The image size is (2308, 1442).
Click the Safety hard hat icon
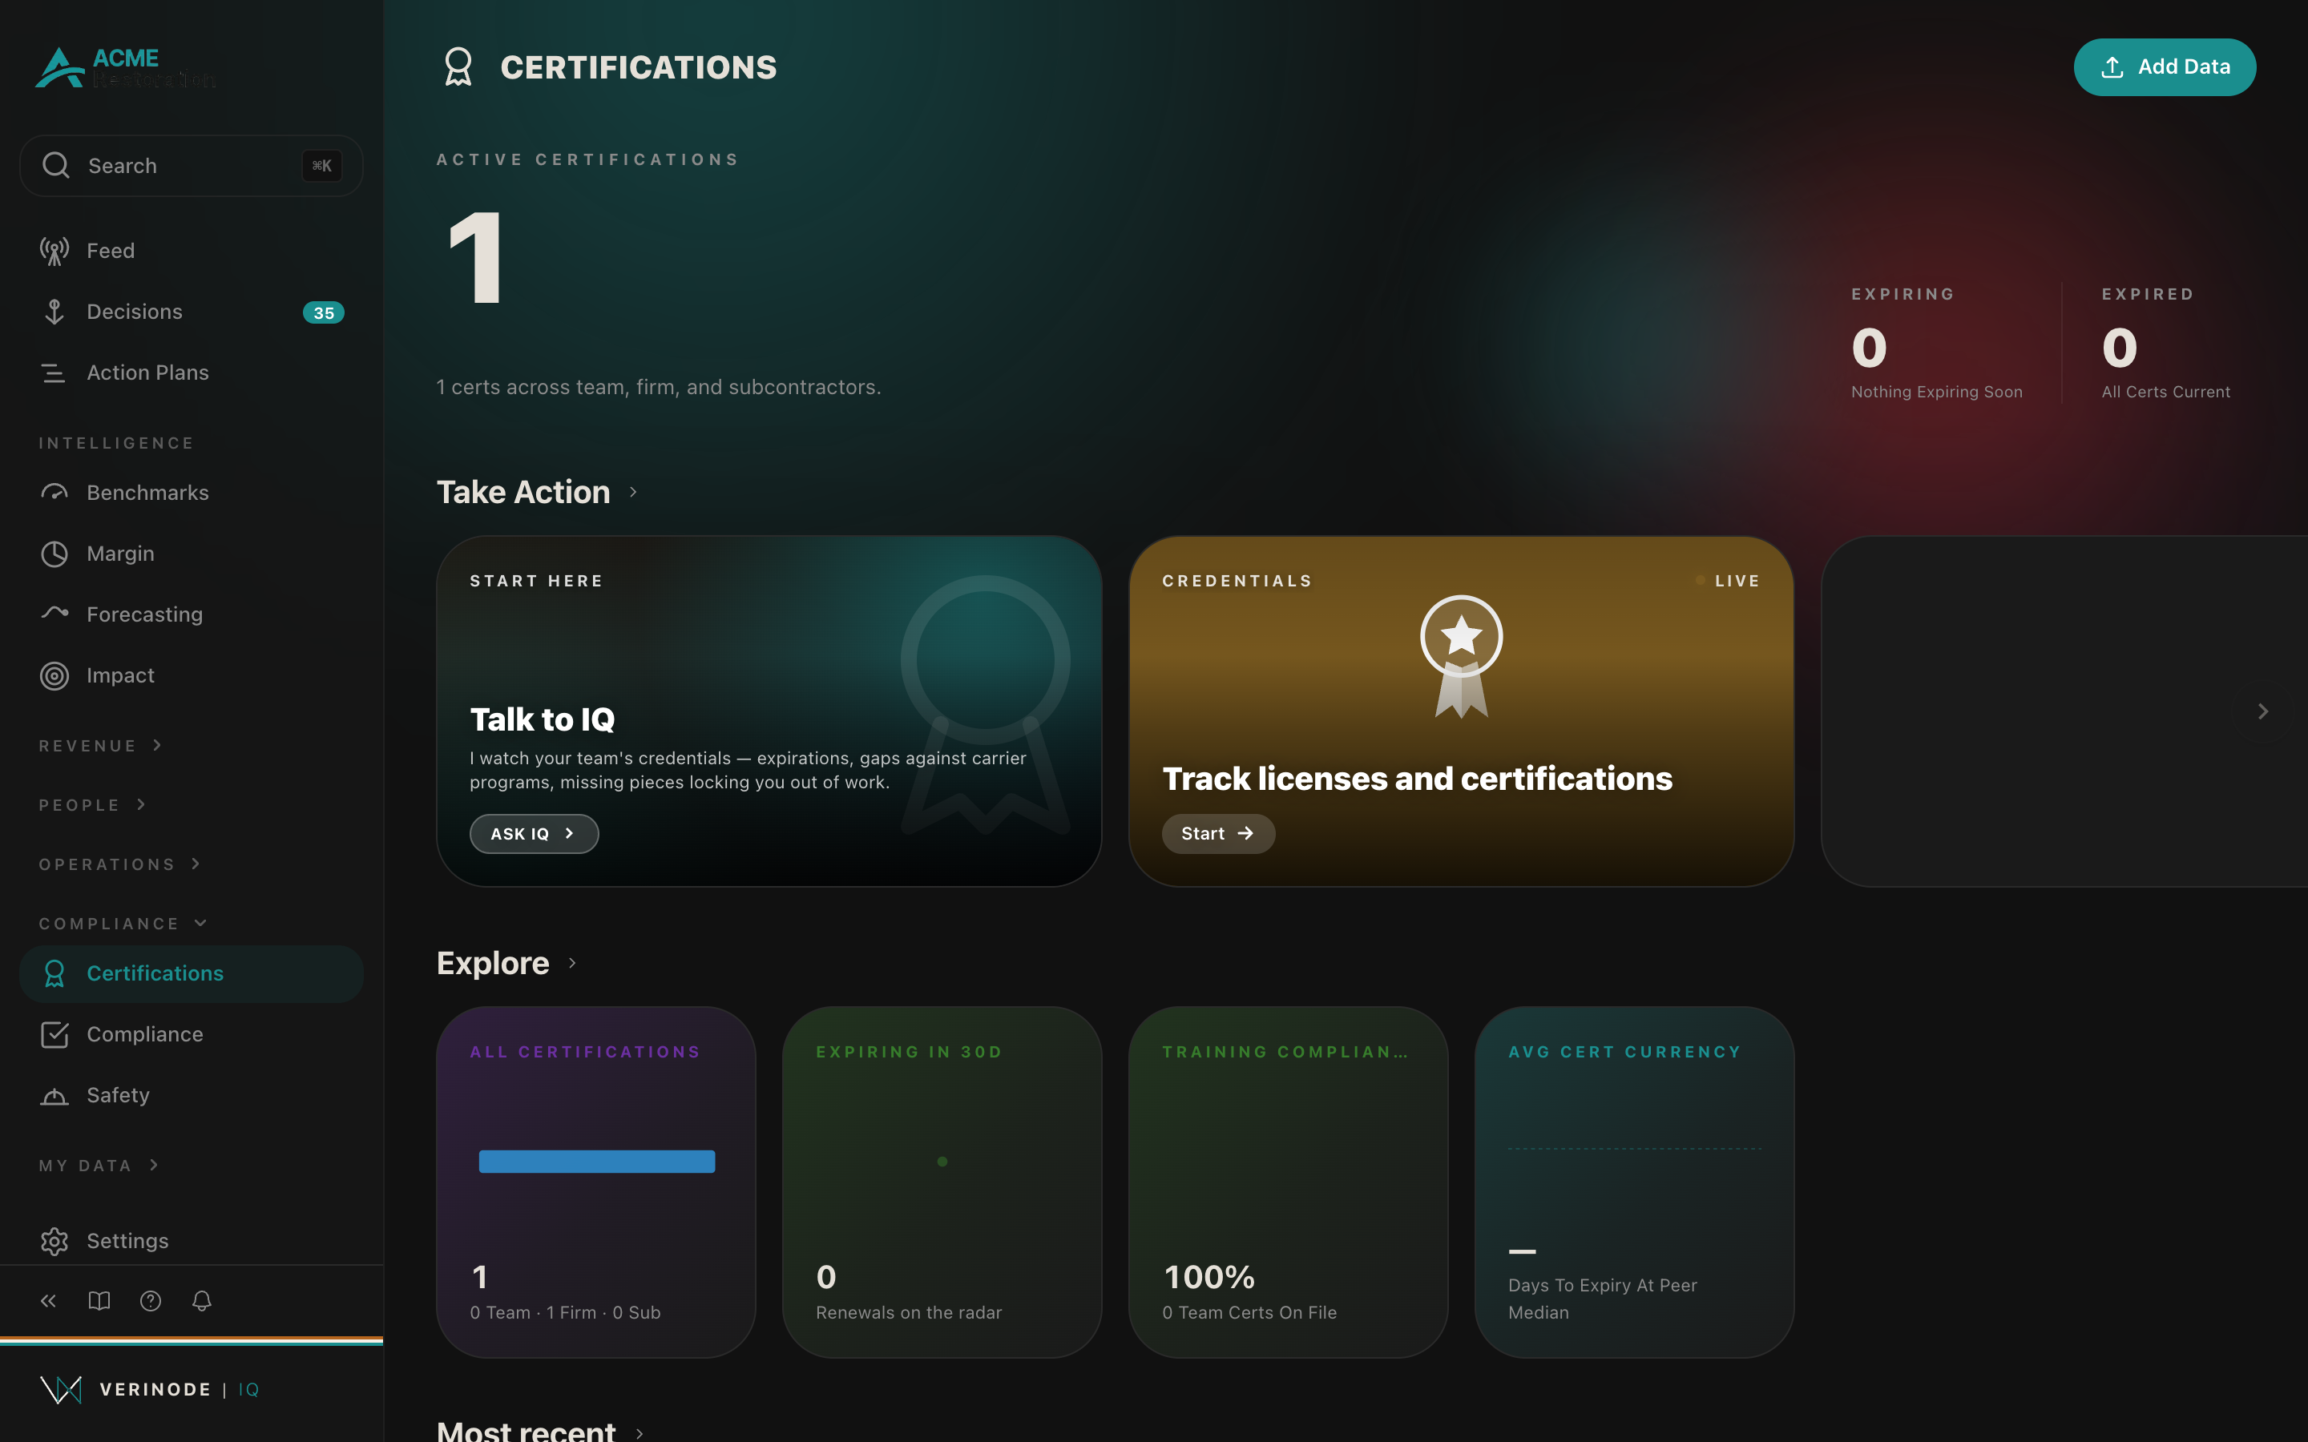[54, 1096]
